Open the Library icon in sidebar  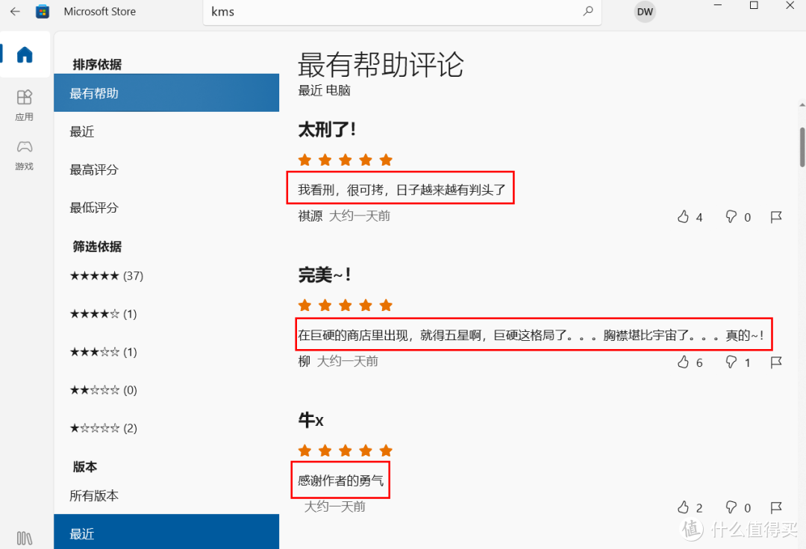[x=24, y=538]
